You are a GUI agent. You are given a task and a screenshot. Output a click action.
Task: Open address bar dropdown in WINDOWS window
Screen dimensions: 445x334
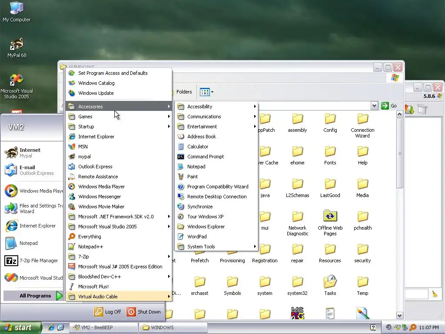tap(374, 106)
